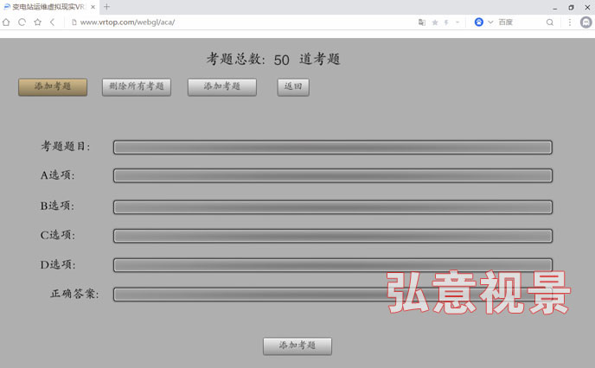Viewport: 595px width, 368px height.
Task: Focus the A选项 input field
Action: click(333, 176)
